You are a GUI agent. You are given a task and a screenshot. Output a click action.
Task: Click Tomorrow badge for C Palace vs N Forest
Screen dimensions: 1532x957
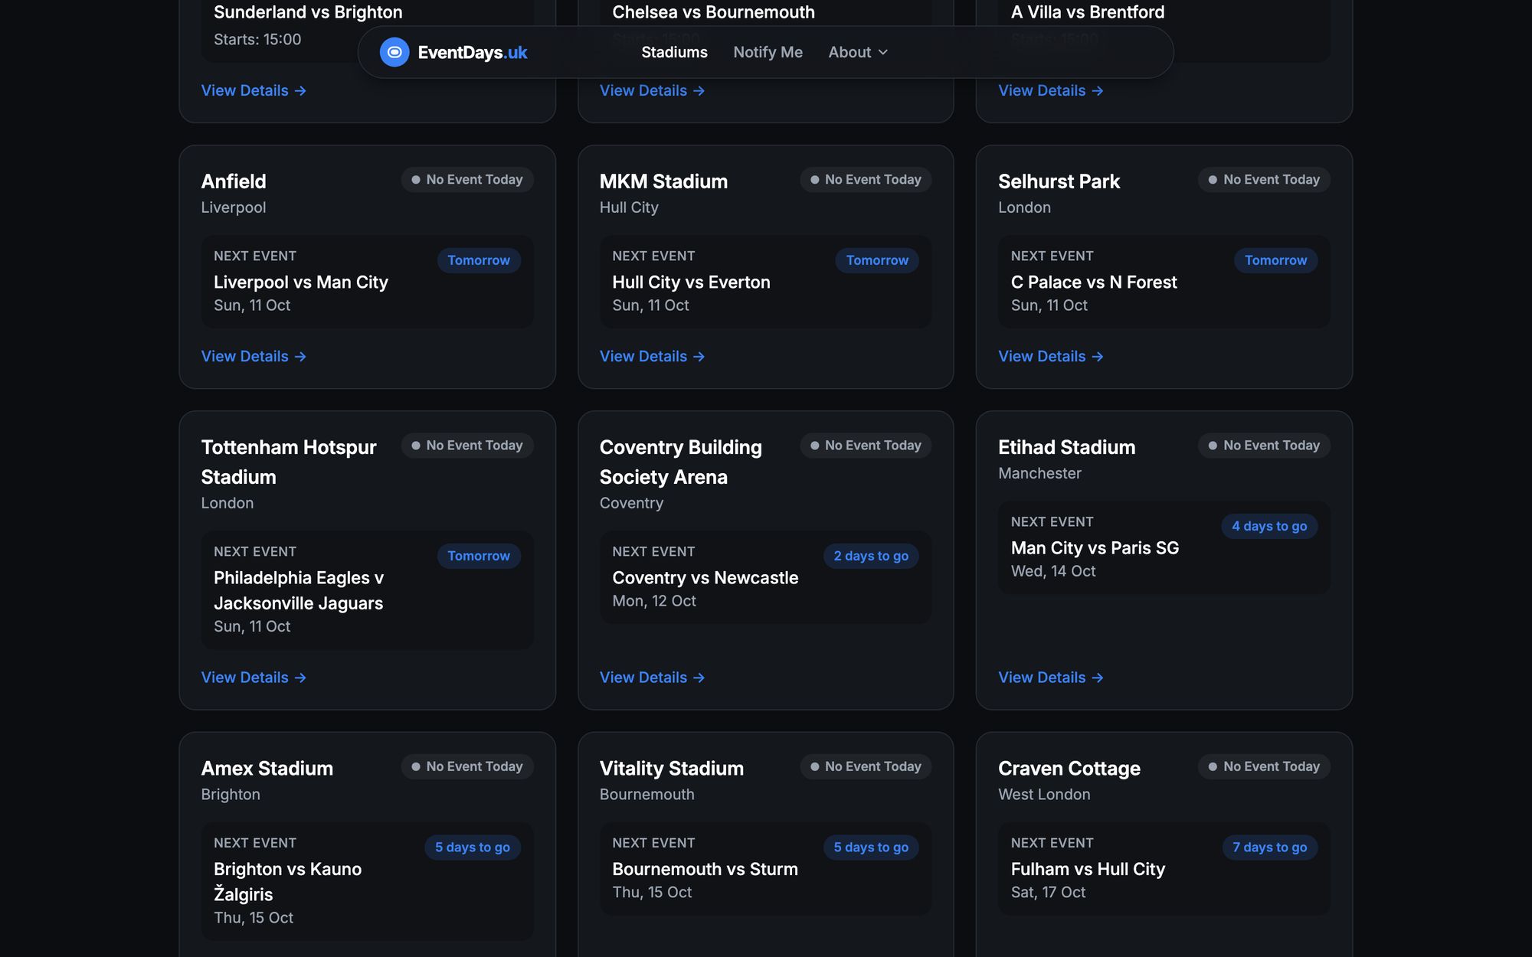1275,260
